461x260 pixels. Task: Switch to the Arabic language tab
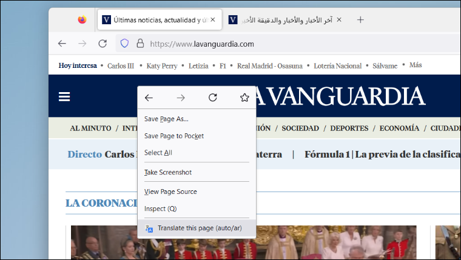(286, 19)
